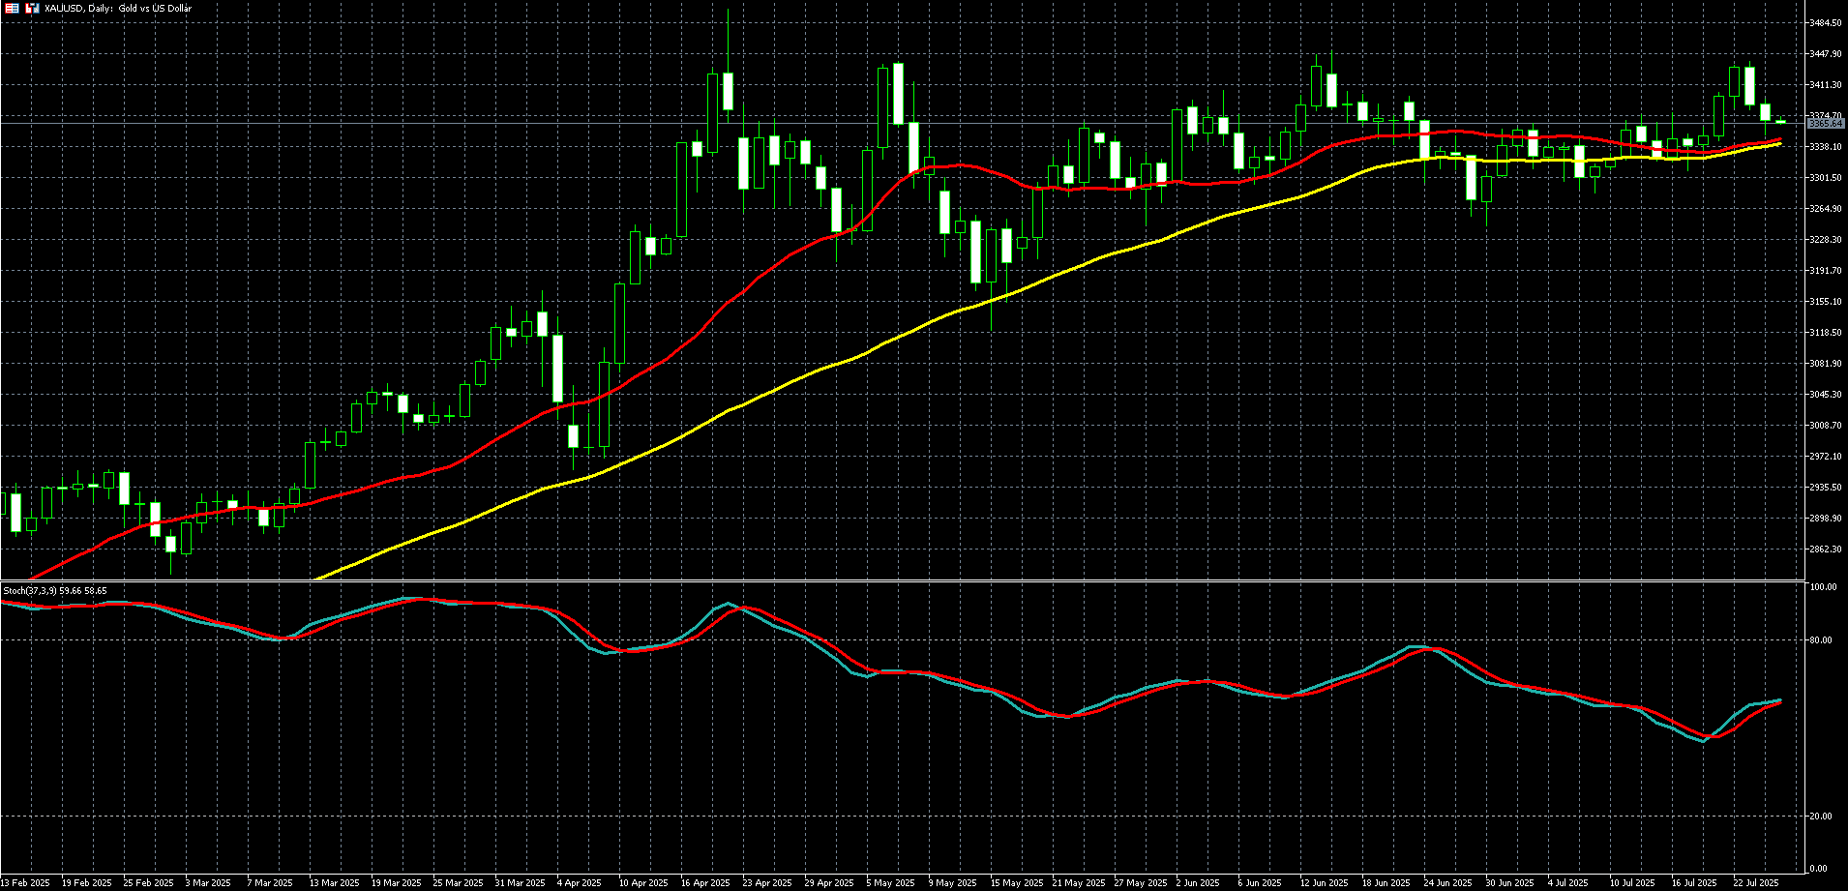
Task: Click the '19 Mar 2025' date label
Action: 397,883
